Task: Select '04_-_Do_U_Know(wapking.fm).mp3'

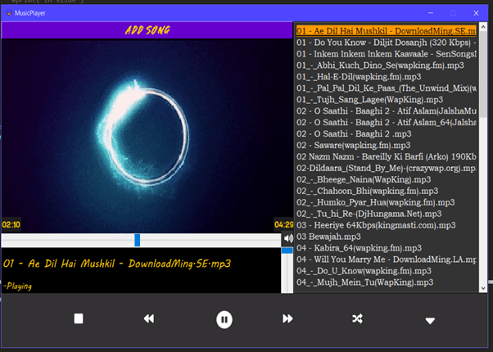Action: click(364, 271)
